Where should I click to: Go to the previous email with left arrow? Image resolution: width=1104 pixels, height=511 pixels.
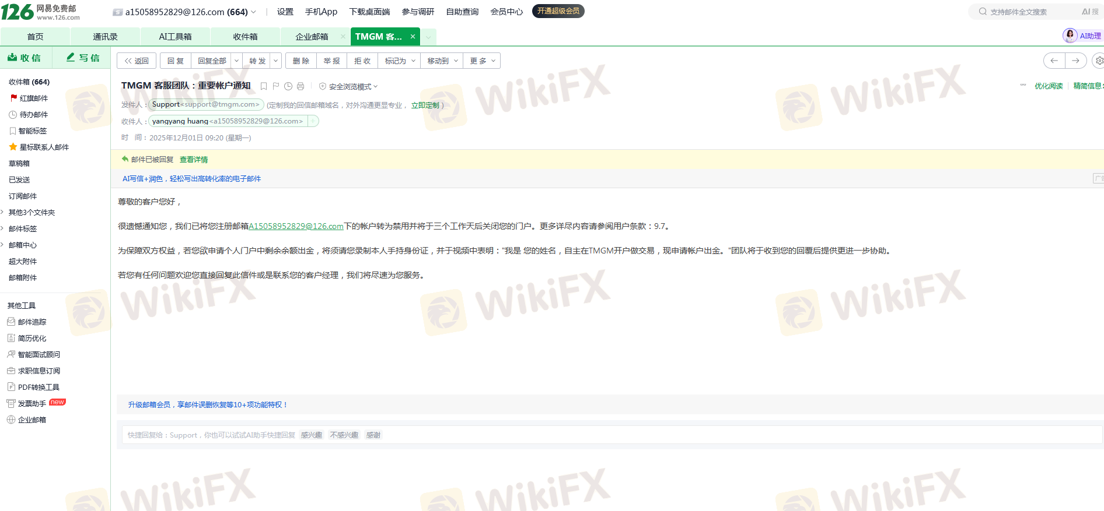click(1054, 61)
